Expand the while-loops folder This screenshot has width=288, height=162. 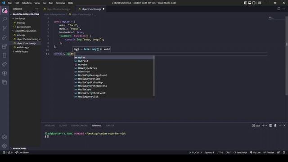[22, 51]
